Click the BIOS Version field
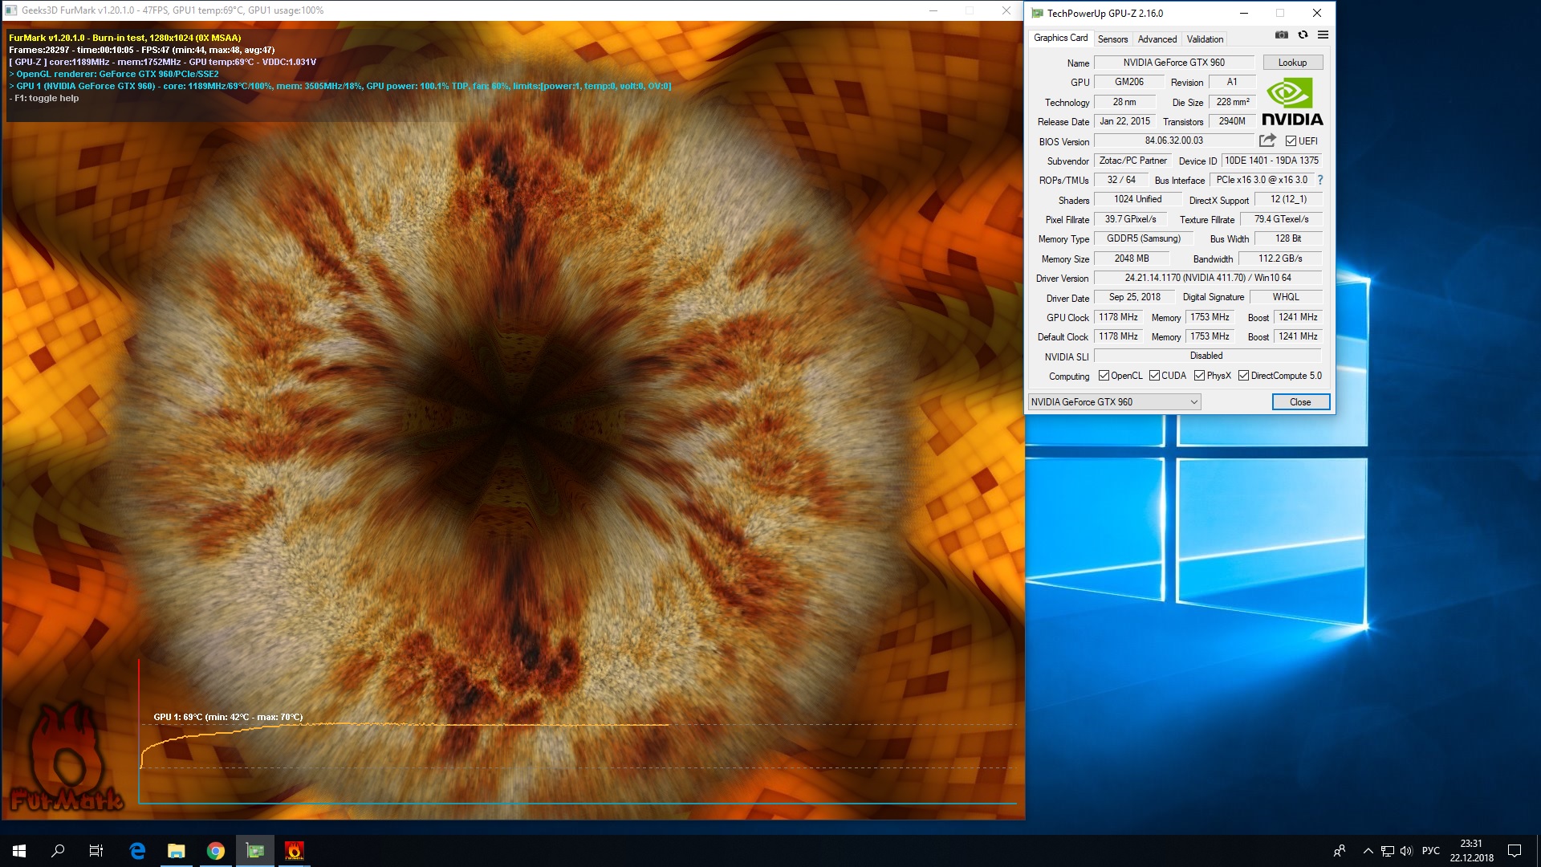1541x867 pixels. coord(1173,140)
